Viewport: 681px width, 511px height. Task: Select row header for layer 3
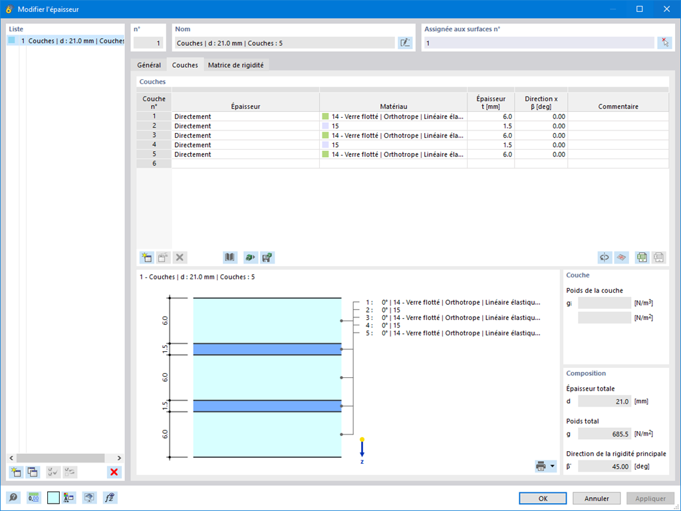[154, 135]
